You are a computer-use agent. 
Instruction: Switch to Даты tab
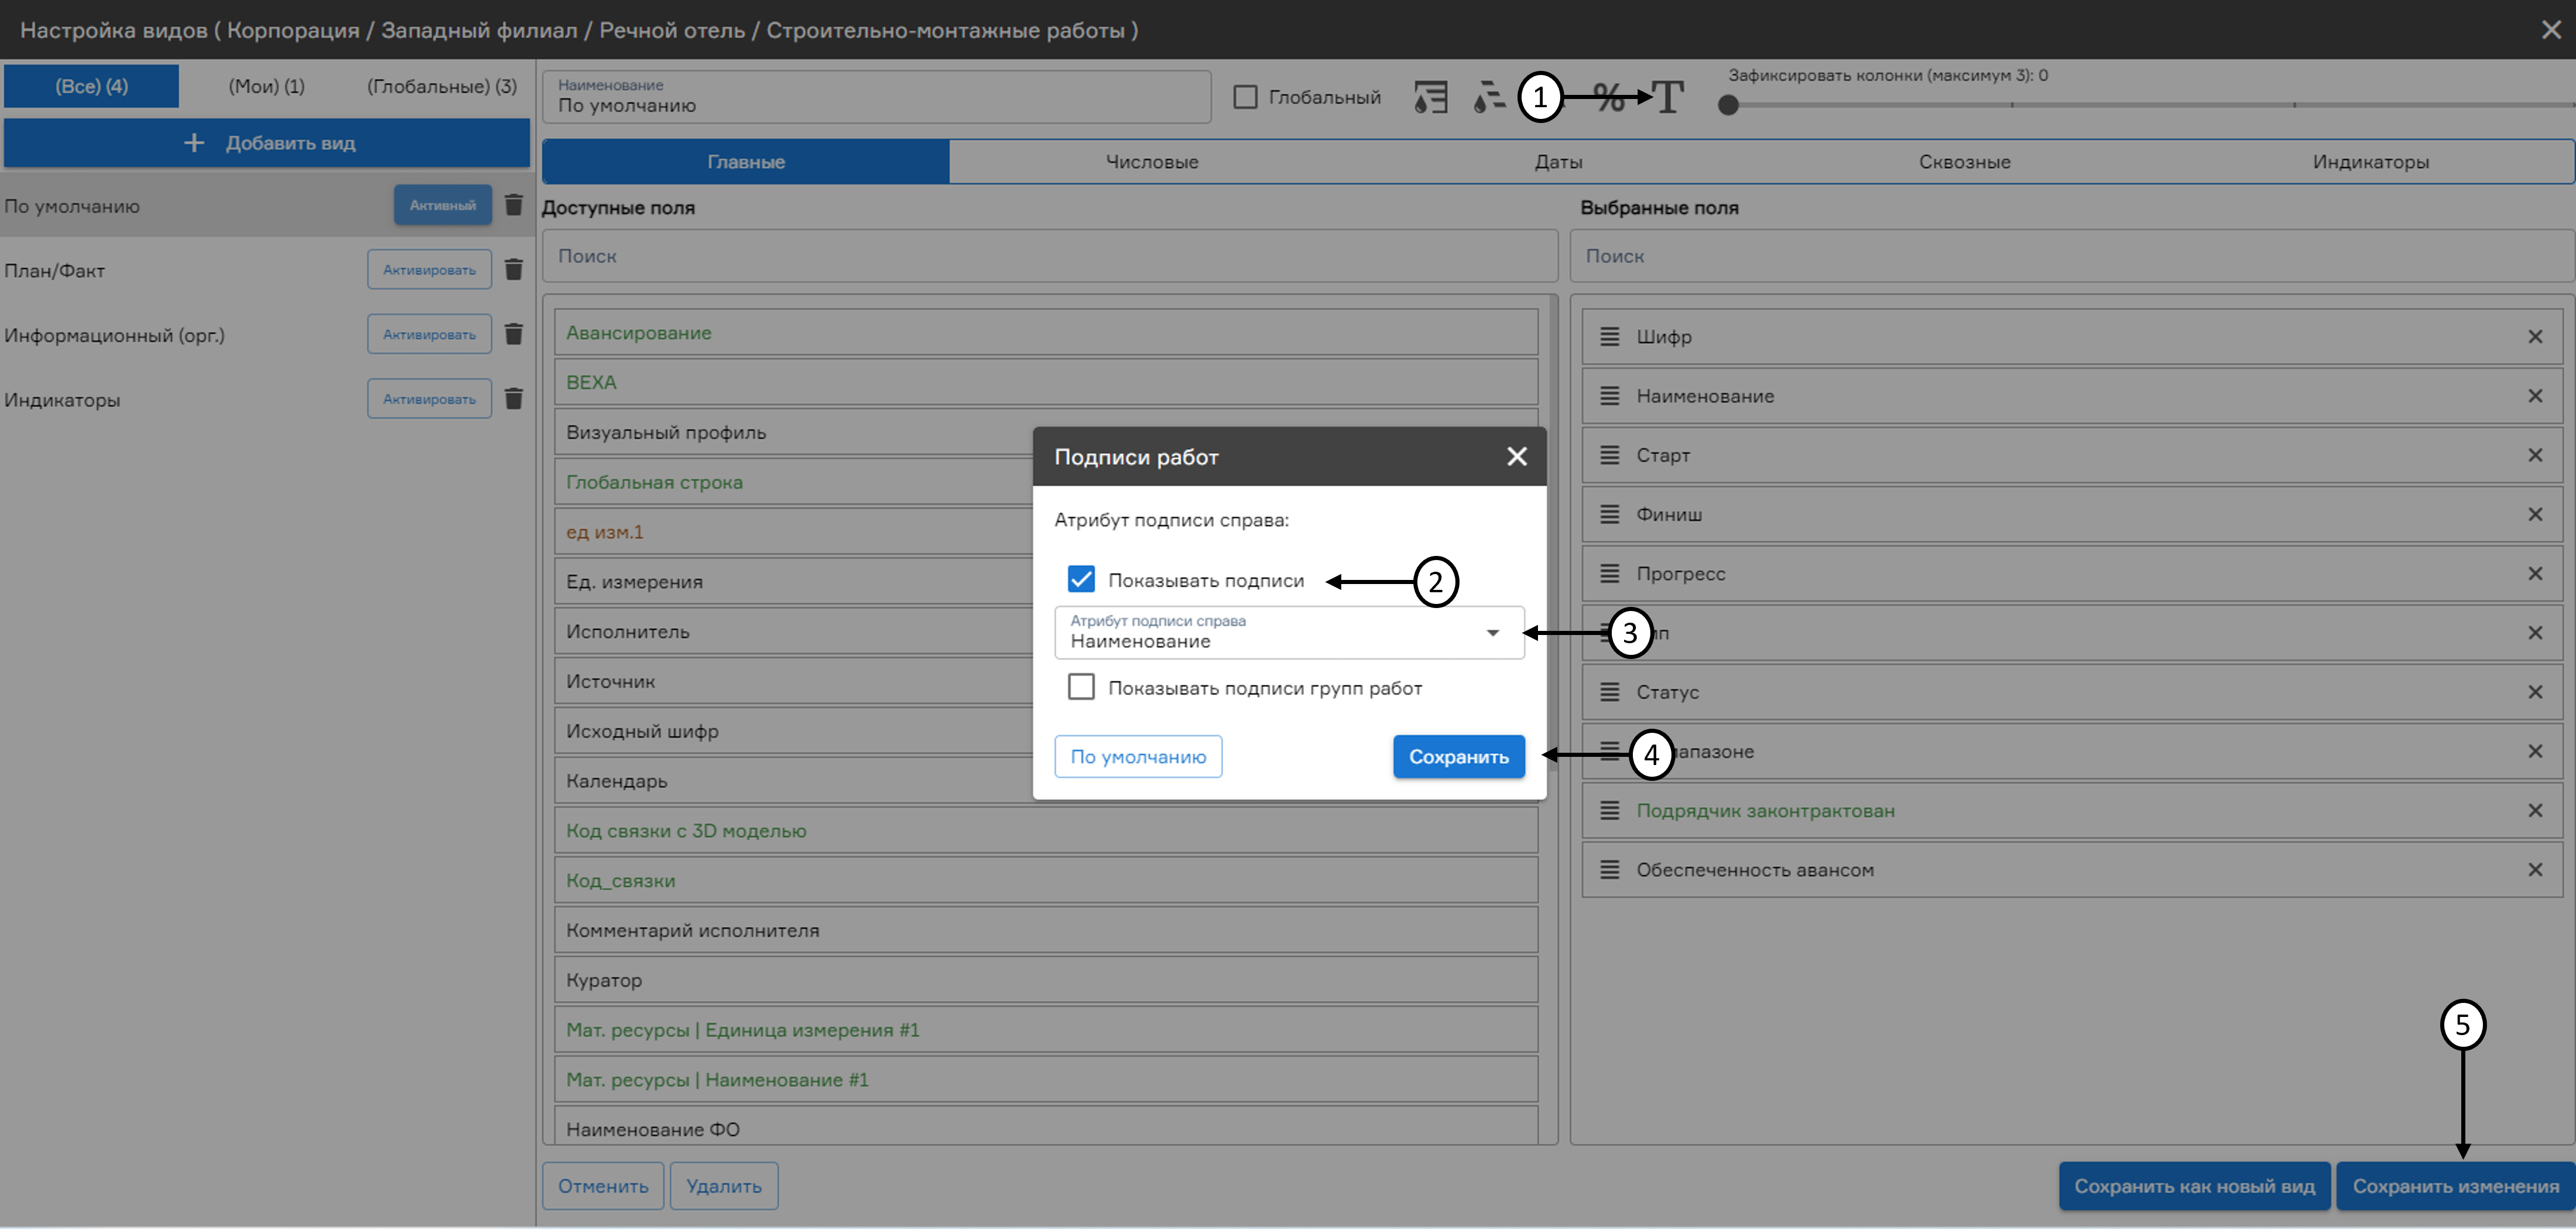click(1558, 162)
